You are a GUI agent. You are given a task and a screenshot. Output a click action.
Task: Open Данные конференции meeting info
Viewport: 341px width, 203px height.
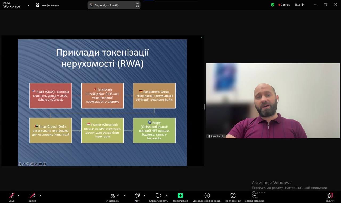(x=207, y=196)
